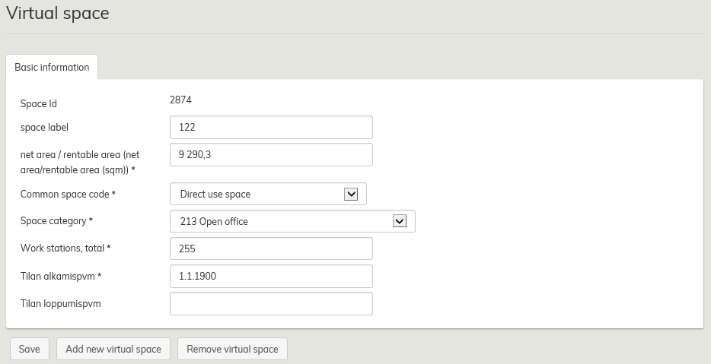
Task: Expand the 213 Open office dropdown
Action: (x=282, y=221)
